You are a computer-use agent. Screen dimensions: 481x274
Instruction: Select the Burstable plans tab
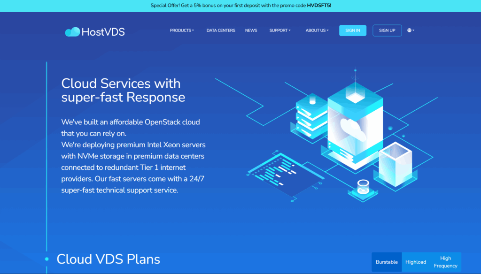click(387, 262)
